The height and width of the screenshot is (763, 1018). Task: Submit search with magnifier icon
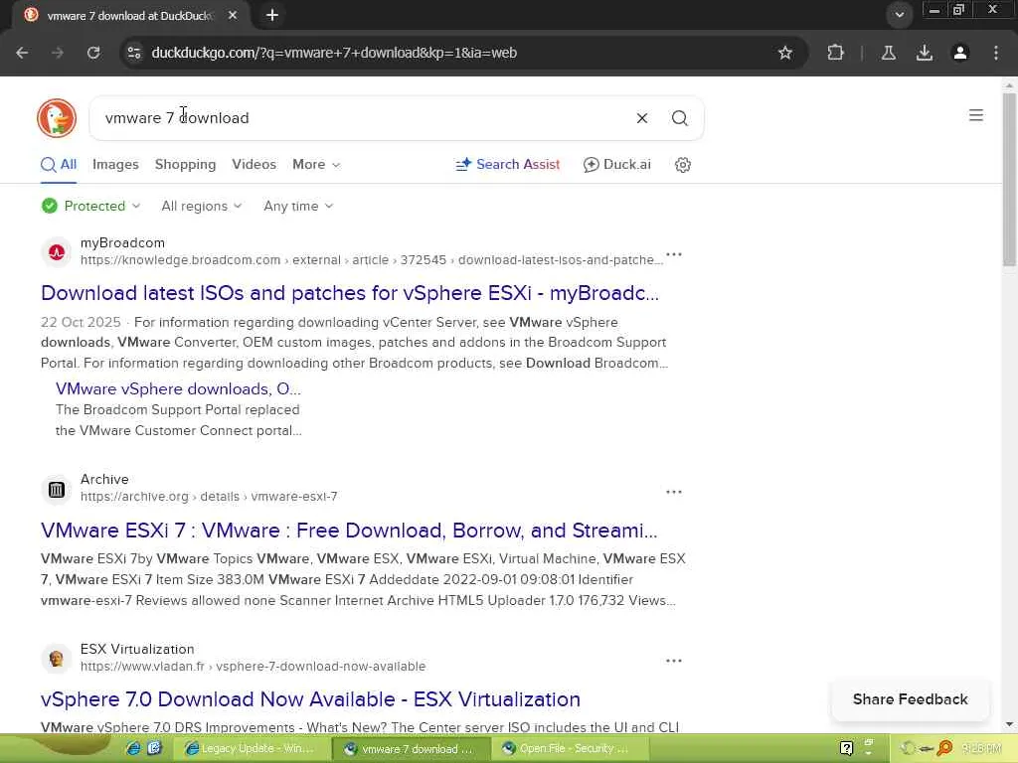[679, 118]
